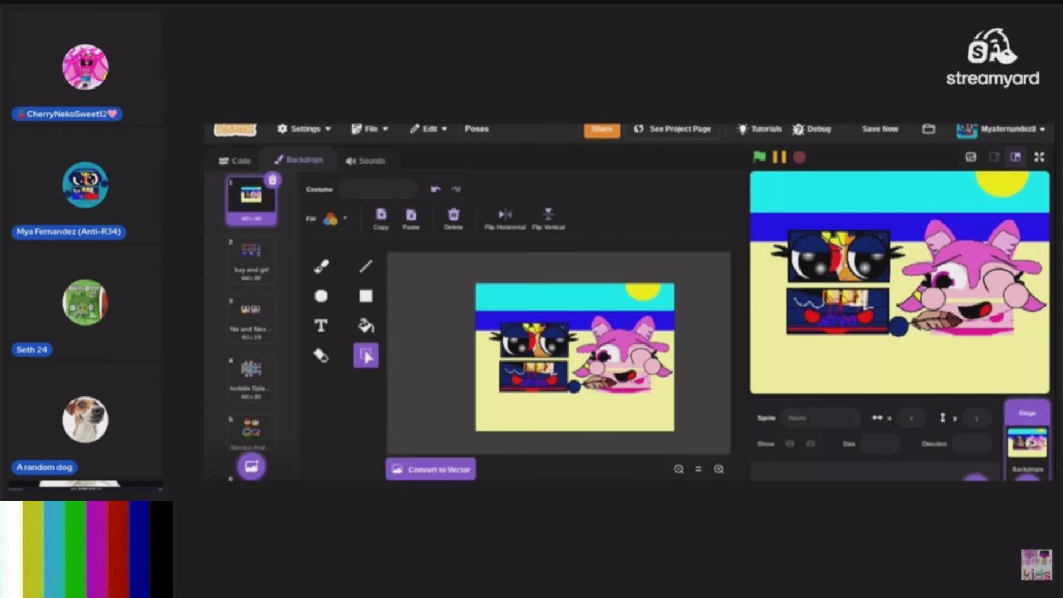Click the stage backdrop thumbnail under Stage
Image resolution: width=1063 pixels, height=598 pixels.
tap(1027, 443)
